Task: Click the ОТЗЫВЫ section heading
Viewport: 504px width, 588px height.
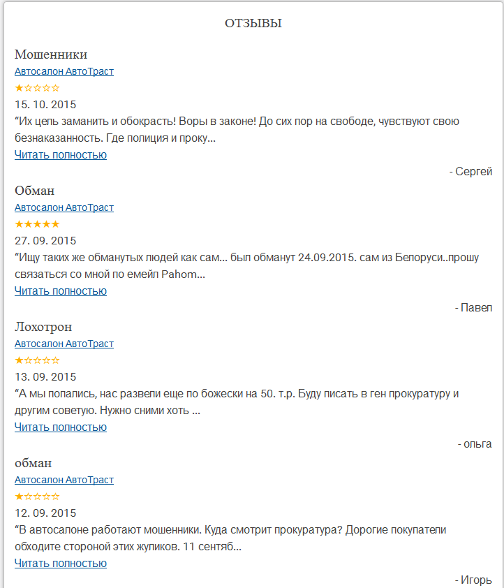Action: coord(253,24)
